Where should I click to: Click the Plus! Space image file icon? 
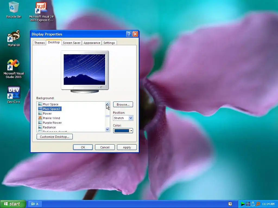[x=40, y=104]
